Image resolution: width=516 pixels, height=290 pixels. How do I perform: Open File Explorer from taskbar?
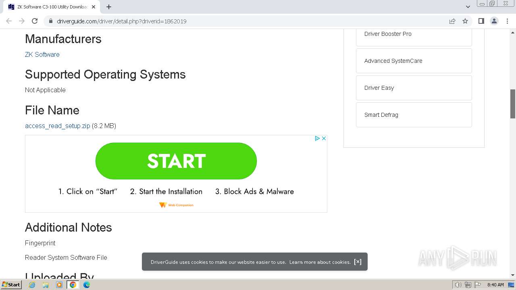click(x=46, y=285)
